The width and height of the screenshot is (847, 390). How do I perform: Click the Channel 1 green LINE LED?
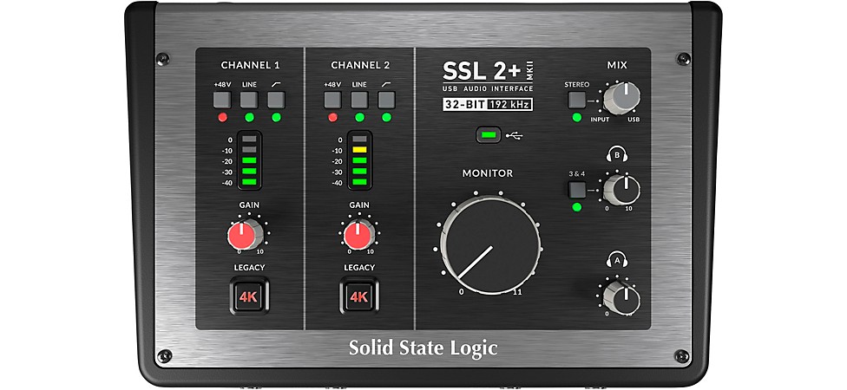[x=249, y=118]
